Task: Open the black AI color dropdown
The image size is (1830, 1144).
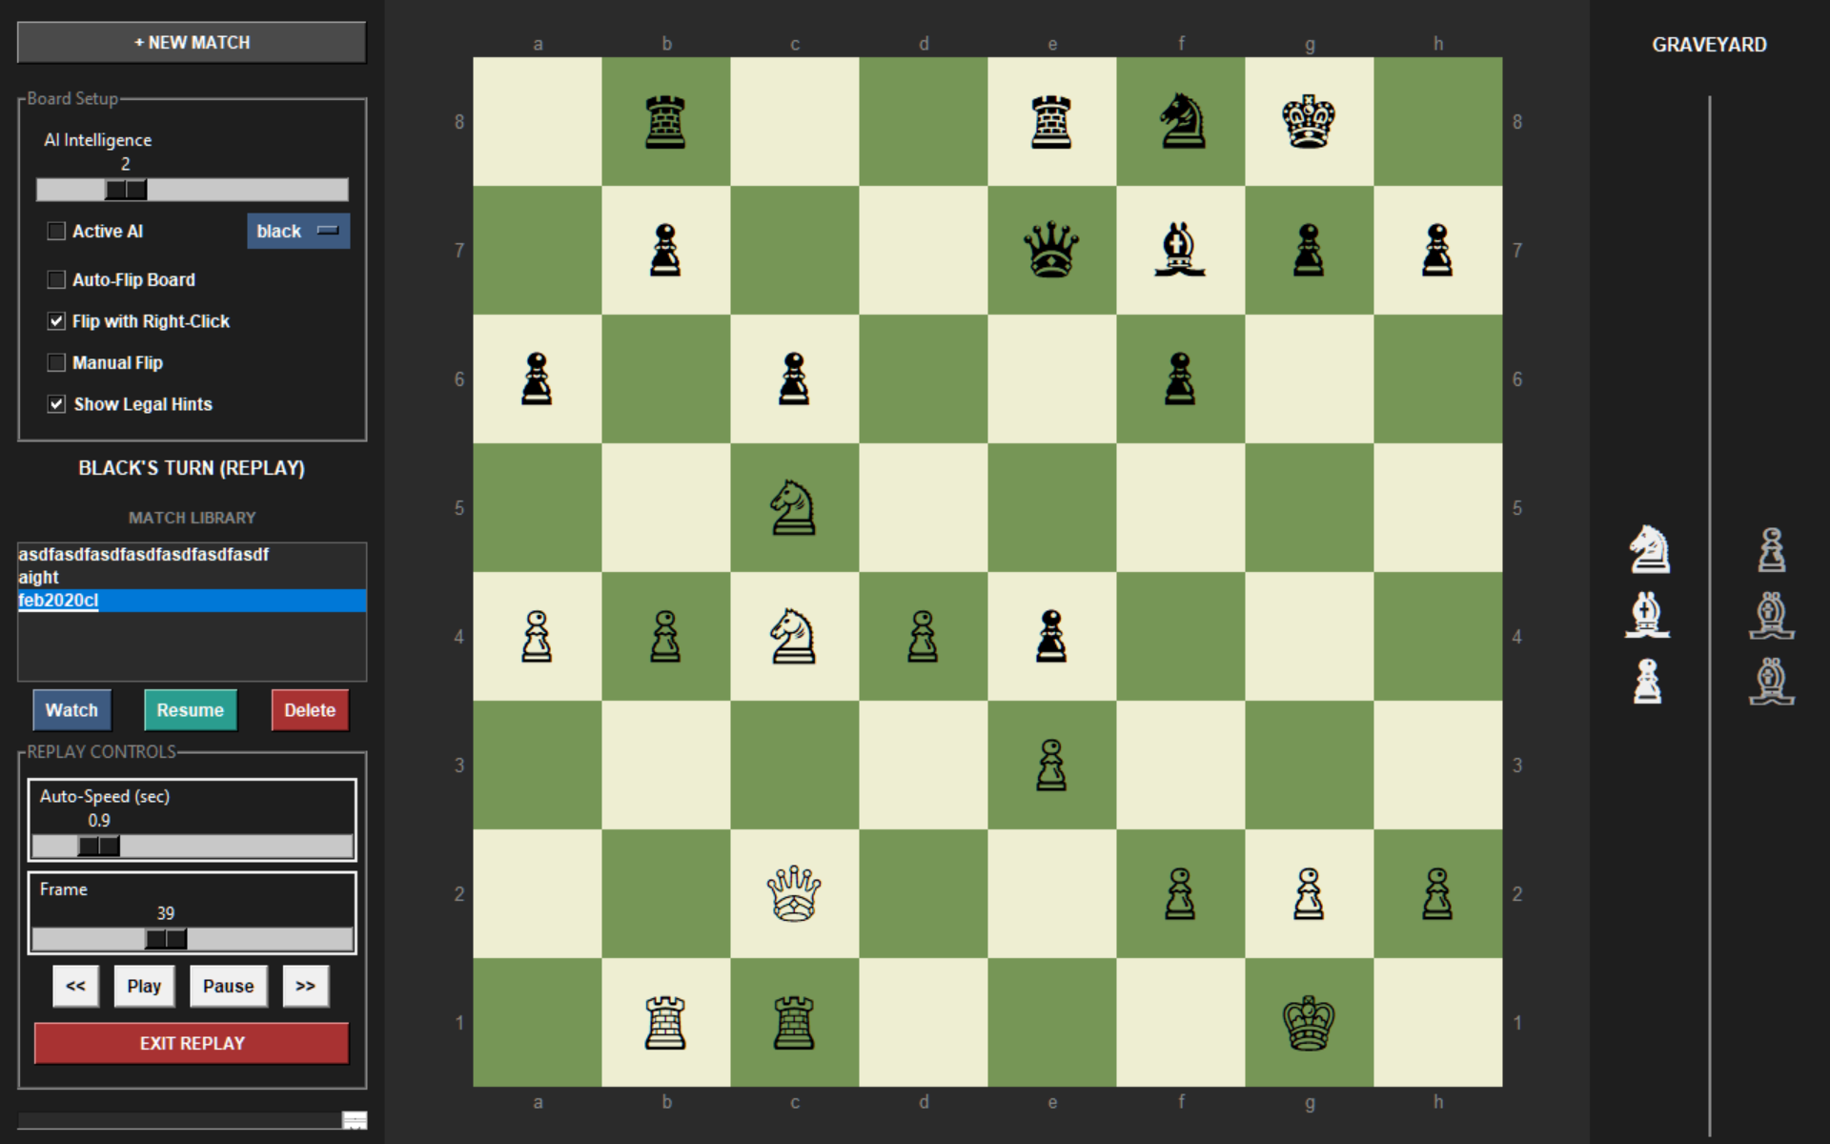Action: tap(298, 231)
